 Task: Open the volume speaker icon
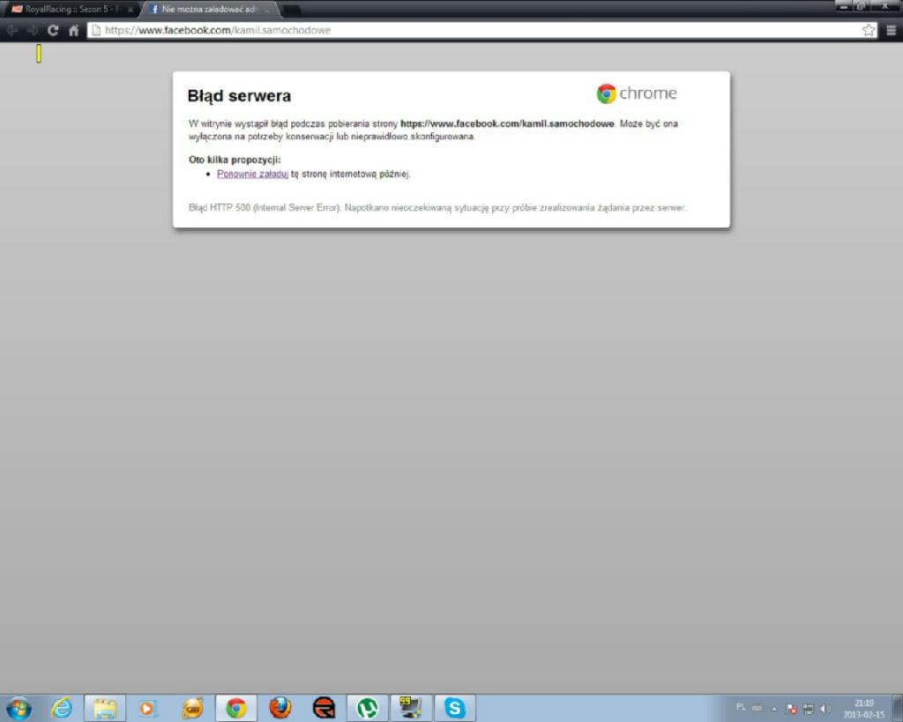point(825,709)
